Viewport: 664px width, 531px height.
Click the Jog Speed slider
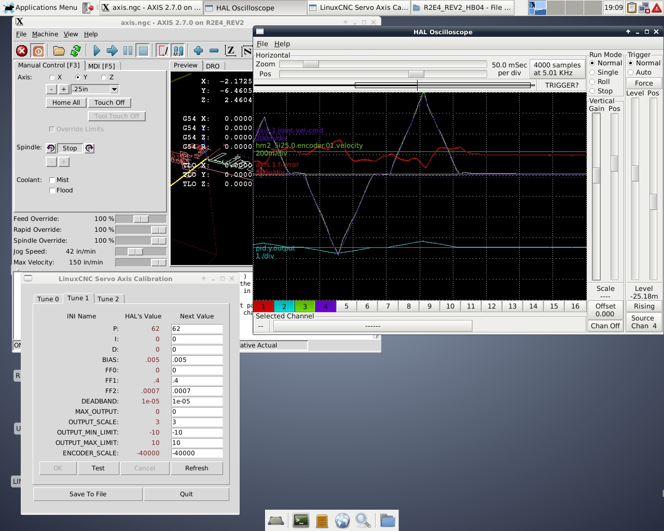tap(141, 251)
